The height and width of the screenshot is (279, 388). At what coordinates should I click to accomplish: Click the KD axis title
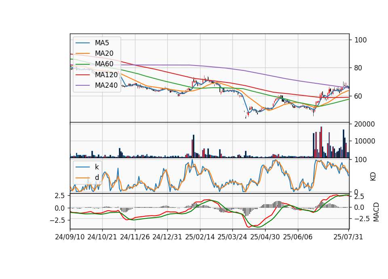click(373, 176)
